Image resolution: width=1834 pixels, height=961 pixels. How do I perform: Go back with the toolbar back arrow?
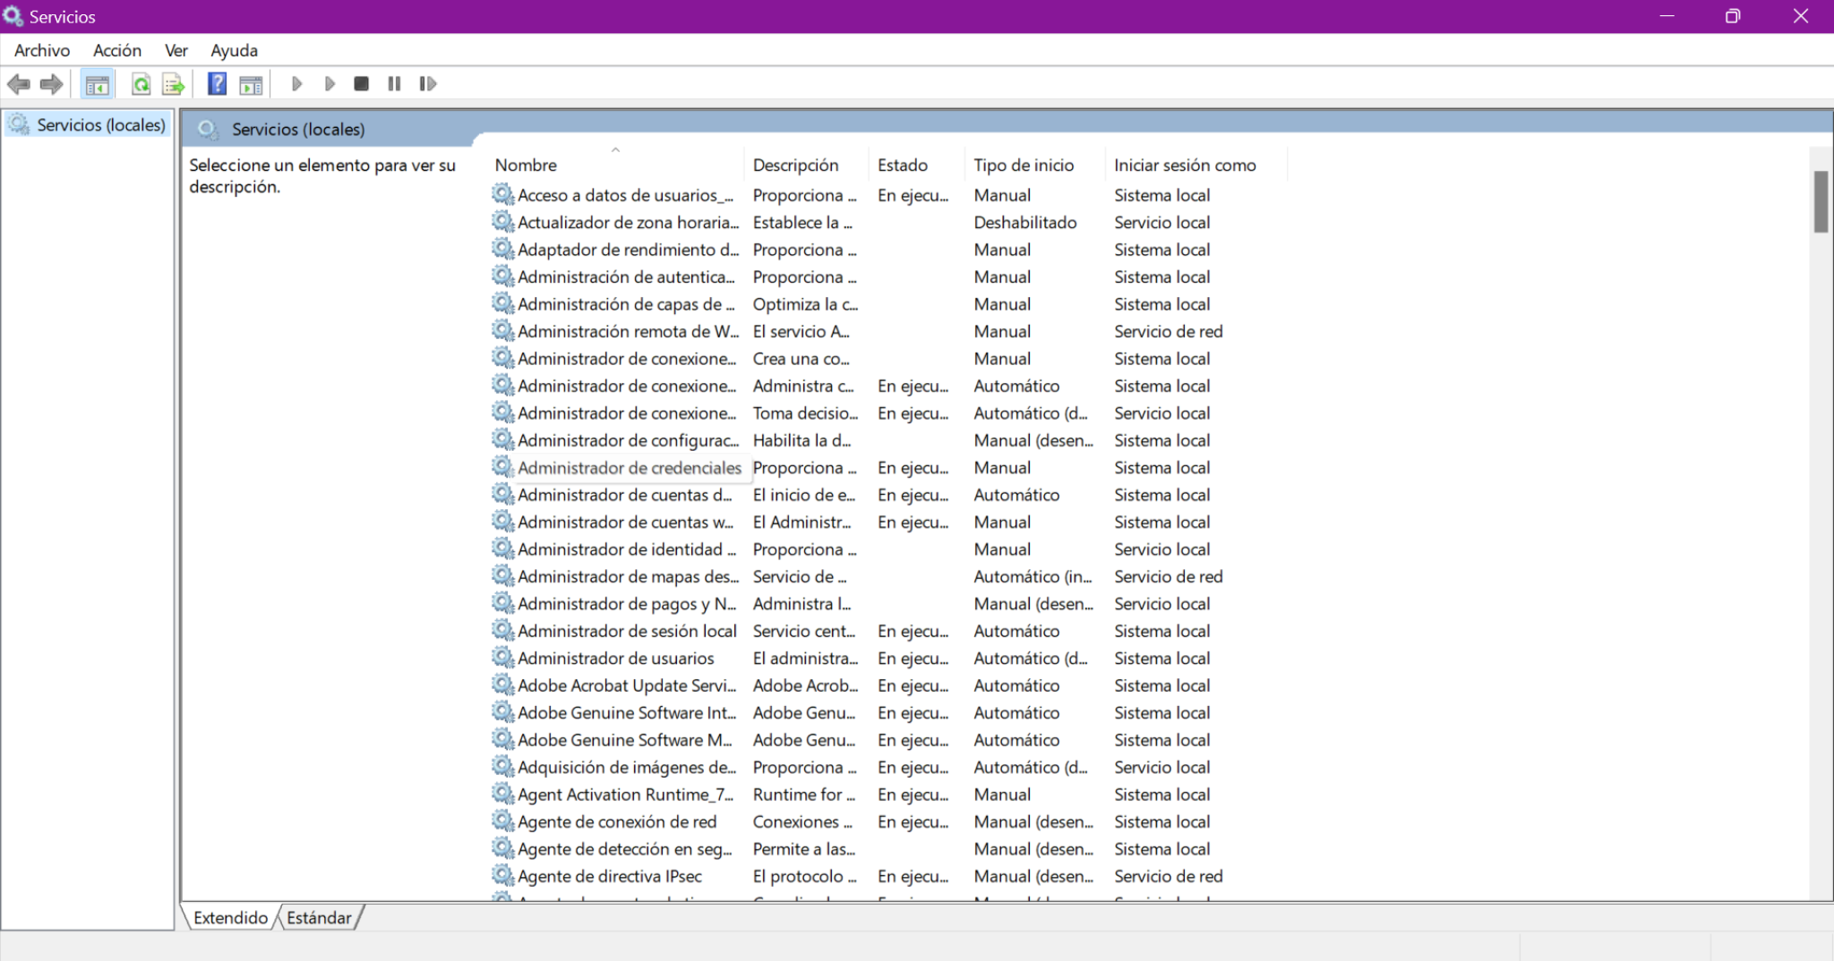pyautogui.click(x=19, y=84)
